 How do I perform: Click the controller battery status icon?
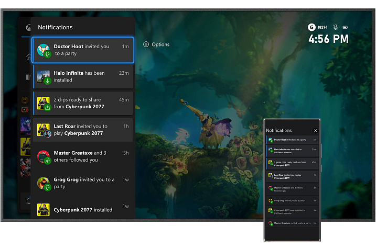click(x=345, y=27)
